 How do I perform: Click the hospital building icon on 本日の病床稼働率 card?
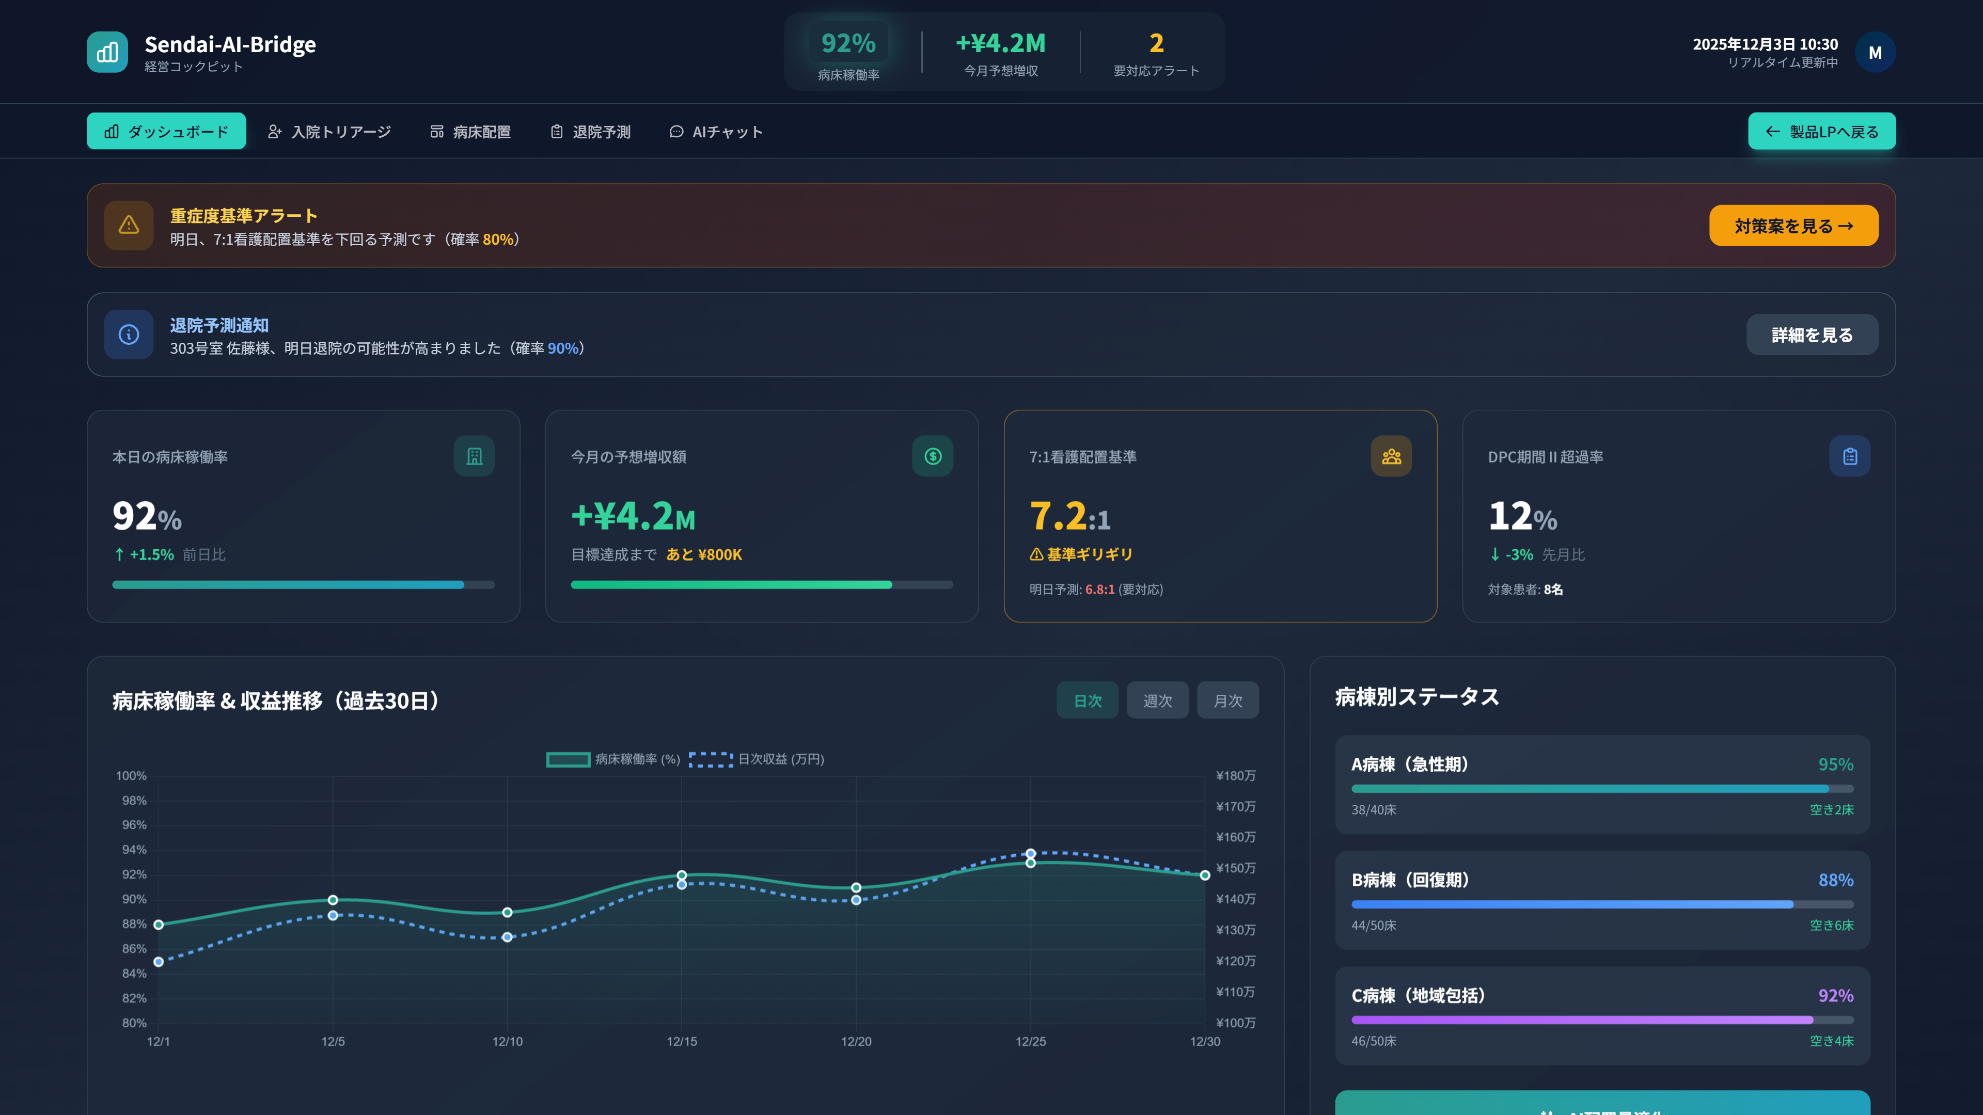click(x=475, y=455)
